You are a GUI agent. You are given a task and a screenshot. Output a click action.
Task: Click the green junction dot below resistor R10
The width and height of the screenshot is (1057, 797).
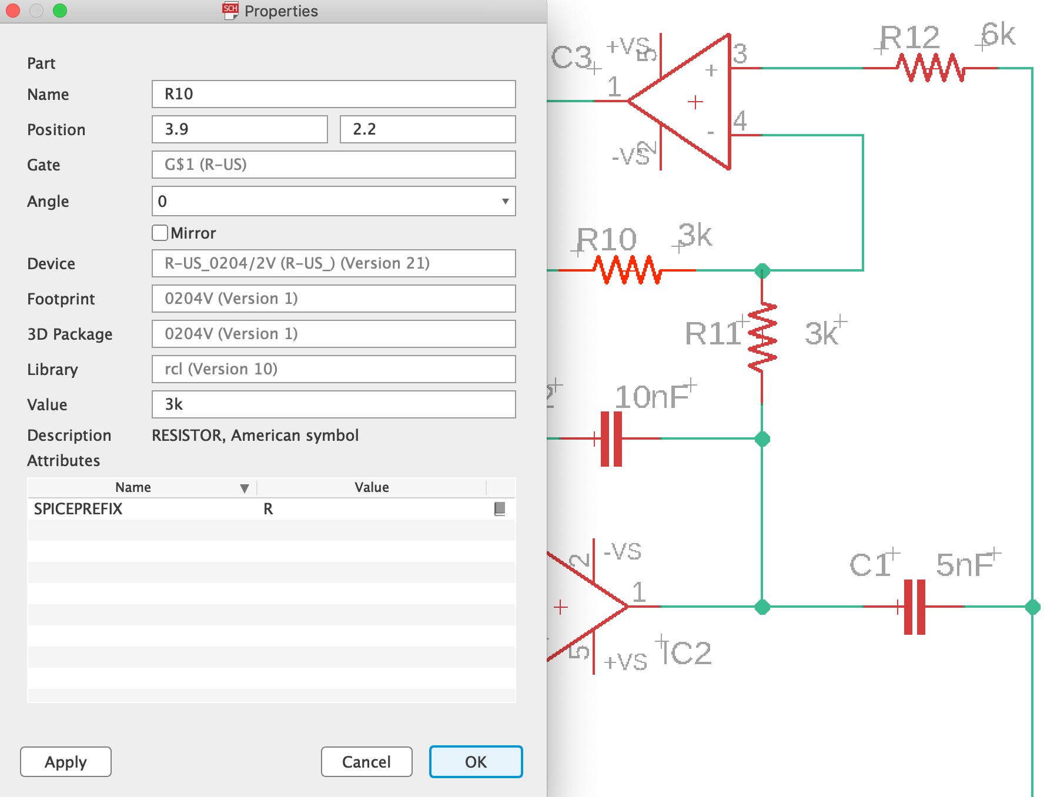[762, 270]
